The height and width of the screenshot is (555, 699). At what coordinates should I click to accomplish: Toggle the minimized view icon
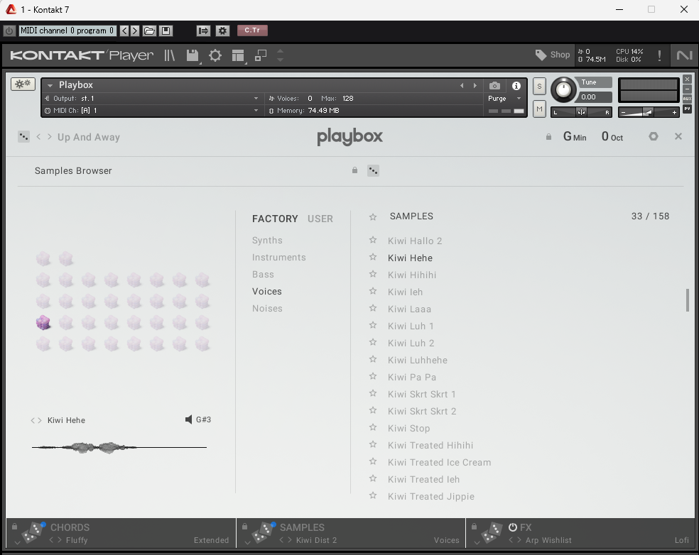tap(260, 55)
